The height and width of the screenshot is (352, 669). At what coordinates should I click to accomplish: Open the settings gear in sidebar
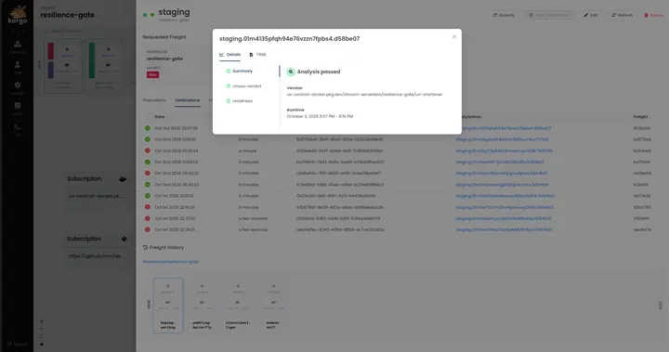pyautogui.click(x=18, y=86)
